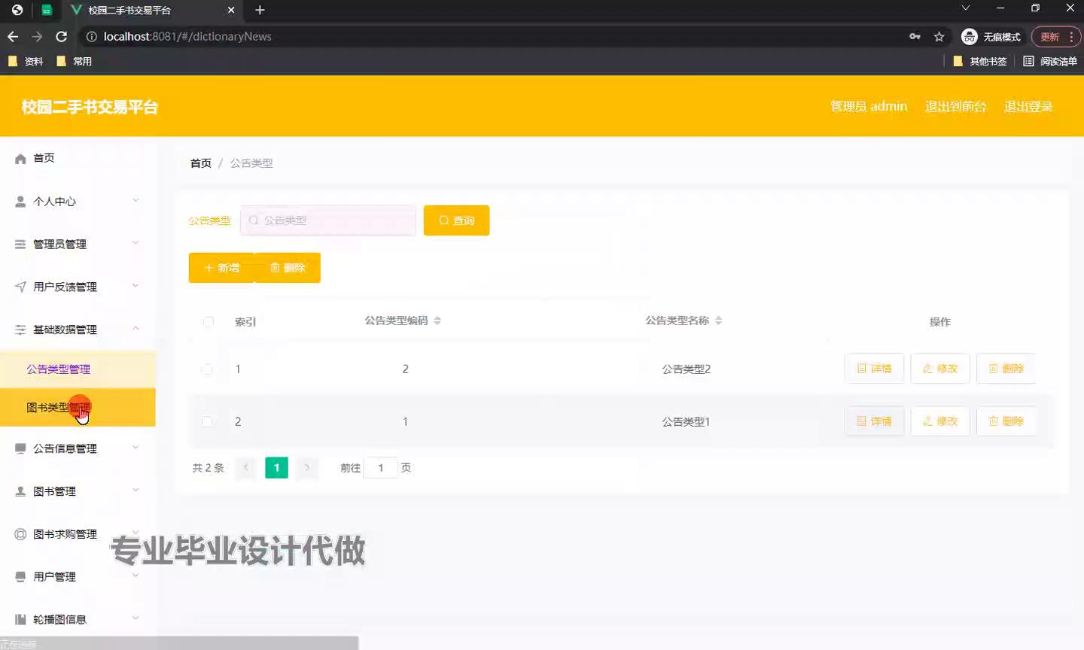Reload the page with the browser refresh icon
Screen dimensions: 1084x650
pos(62,37)
